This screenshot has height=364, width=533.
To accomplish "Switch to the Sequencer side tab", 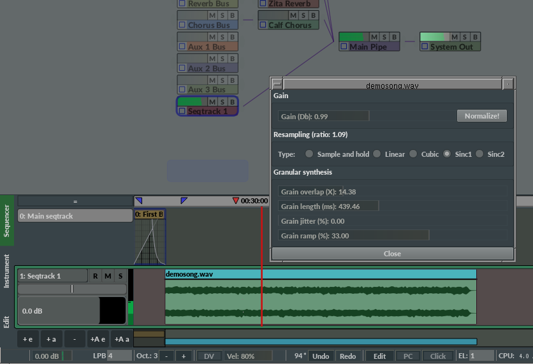I will [x=7, y=221].
